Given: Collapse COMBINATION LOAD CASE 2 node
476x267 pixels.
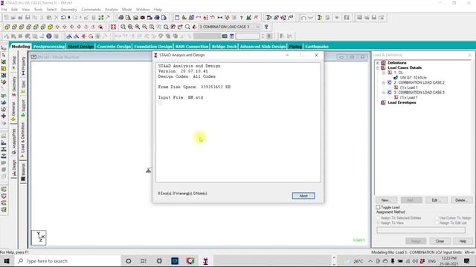Looking at the screenshot, I should coord(384,82).
